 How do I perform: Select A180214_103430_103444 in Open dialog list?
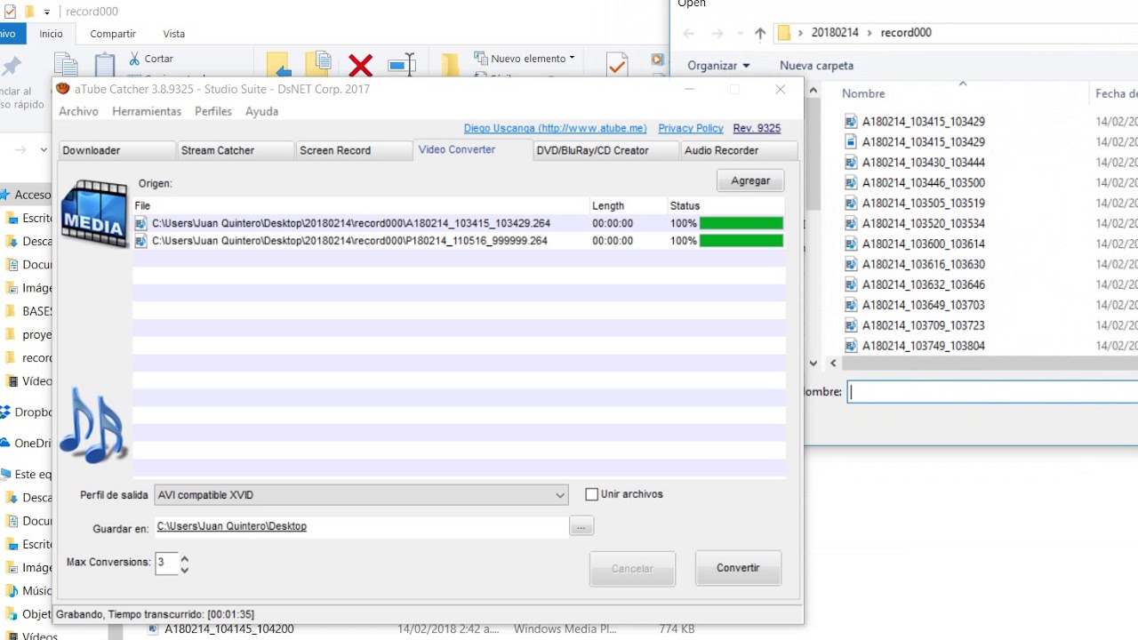(x=923, y=163)
